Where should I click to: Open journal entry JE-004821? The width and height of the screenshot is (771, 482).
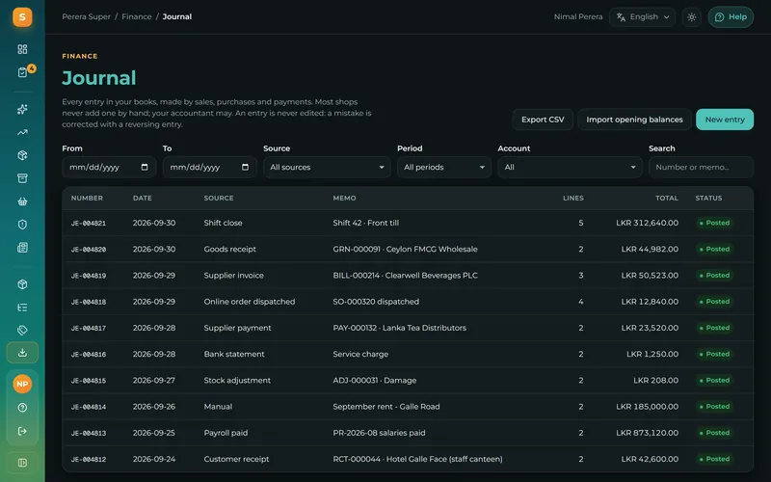(89, 224)
